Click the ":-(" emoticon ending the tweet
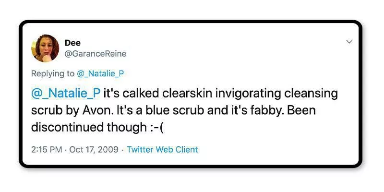 (156, 128)
